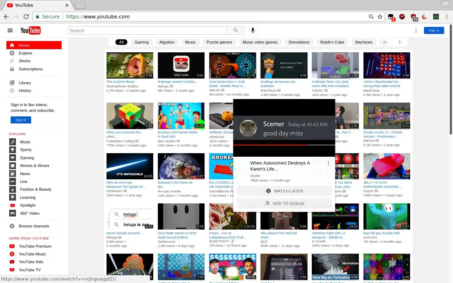Bookmark the page with star icon

[380, 17]
